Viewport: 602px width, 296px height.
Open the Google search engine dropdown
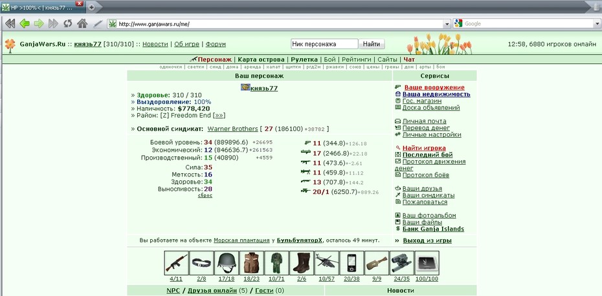click(458, 24)
